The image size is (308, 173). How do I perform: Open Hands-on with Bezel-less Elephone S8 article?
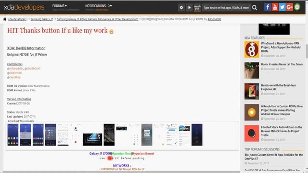coord(278,87)
